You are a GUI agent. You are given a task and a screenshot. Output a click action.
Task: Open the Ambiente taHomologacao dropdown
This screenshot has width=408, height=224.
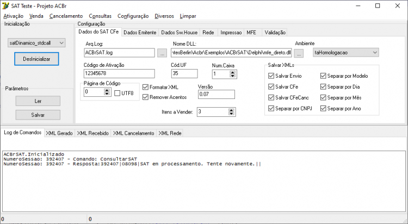coord(346,53)
